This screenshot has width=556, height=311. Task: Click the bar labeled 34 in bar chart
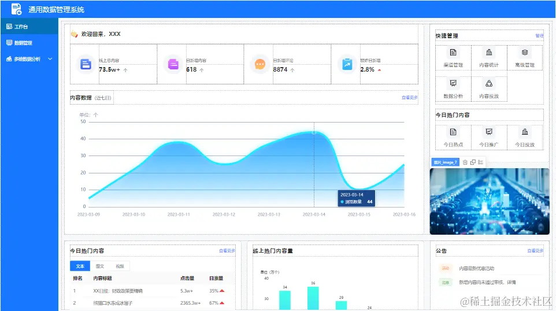coord(285,300)
